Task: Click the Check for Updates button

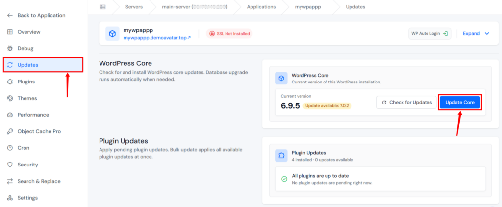Action: coord(406,103)
